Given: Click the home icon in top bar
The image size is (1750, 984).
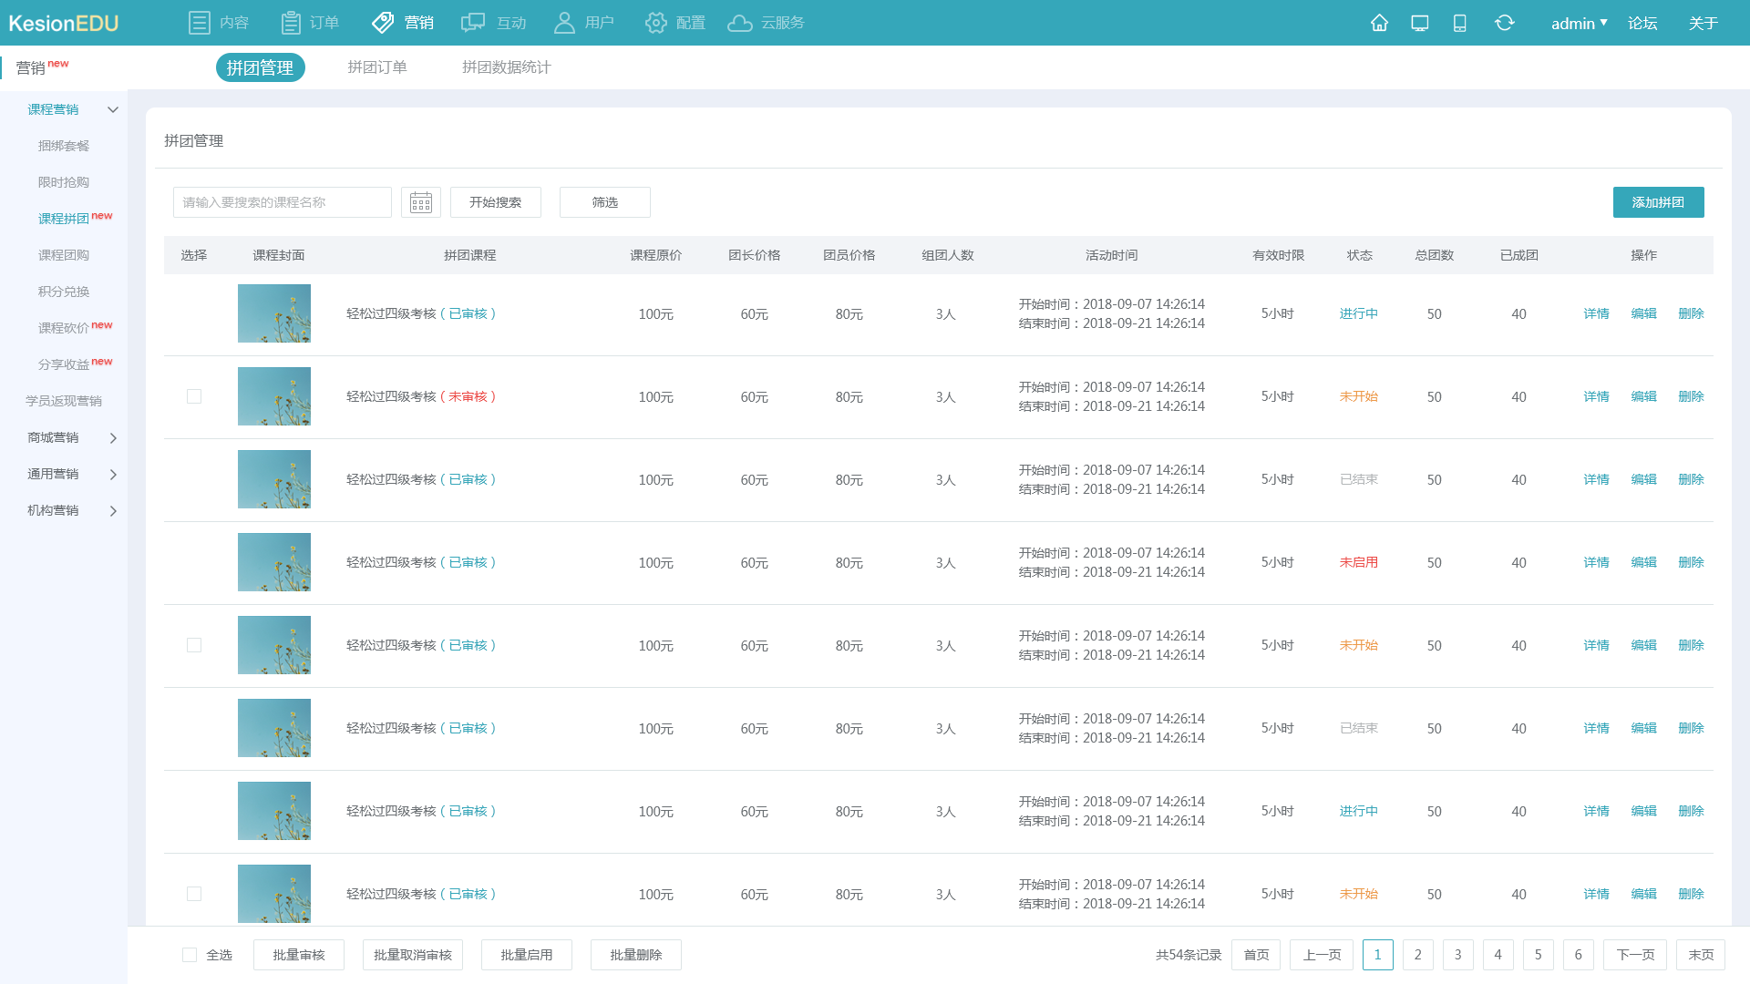Looking at the screenshot, I should tap(1379, 23).
